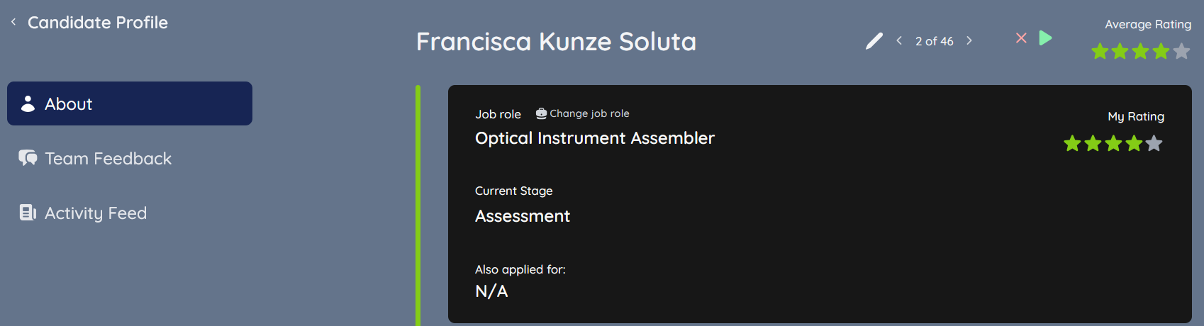Click the back arrow beside Candidate Profile
This screenshot has height=326, width=1204.
(13, 22)
